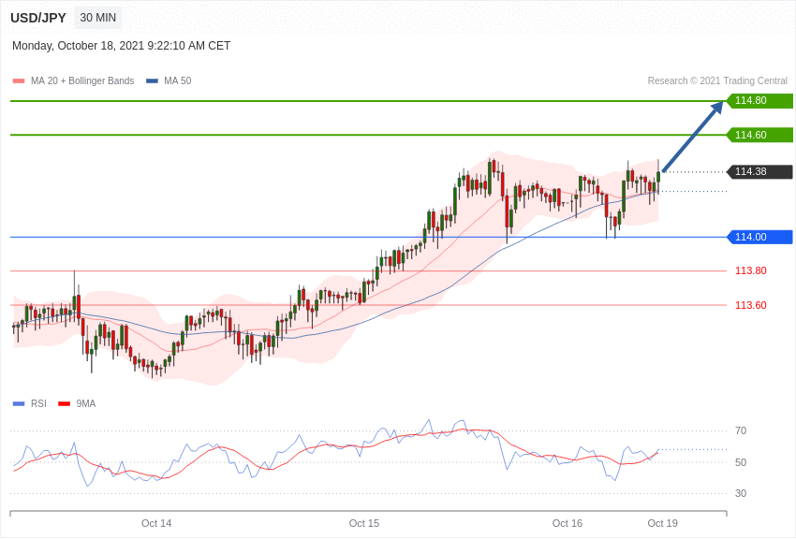Viewport: 796px width, 539px height.
Task: Click the 114.38 current price tag
Action: (760, 171)
